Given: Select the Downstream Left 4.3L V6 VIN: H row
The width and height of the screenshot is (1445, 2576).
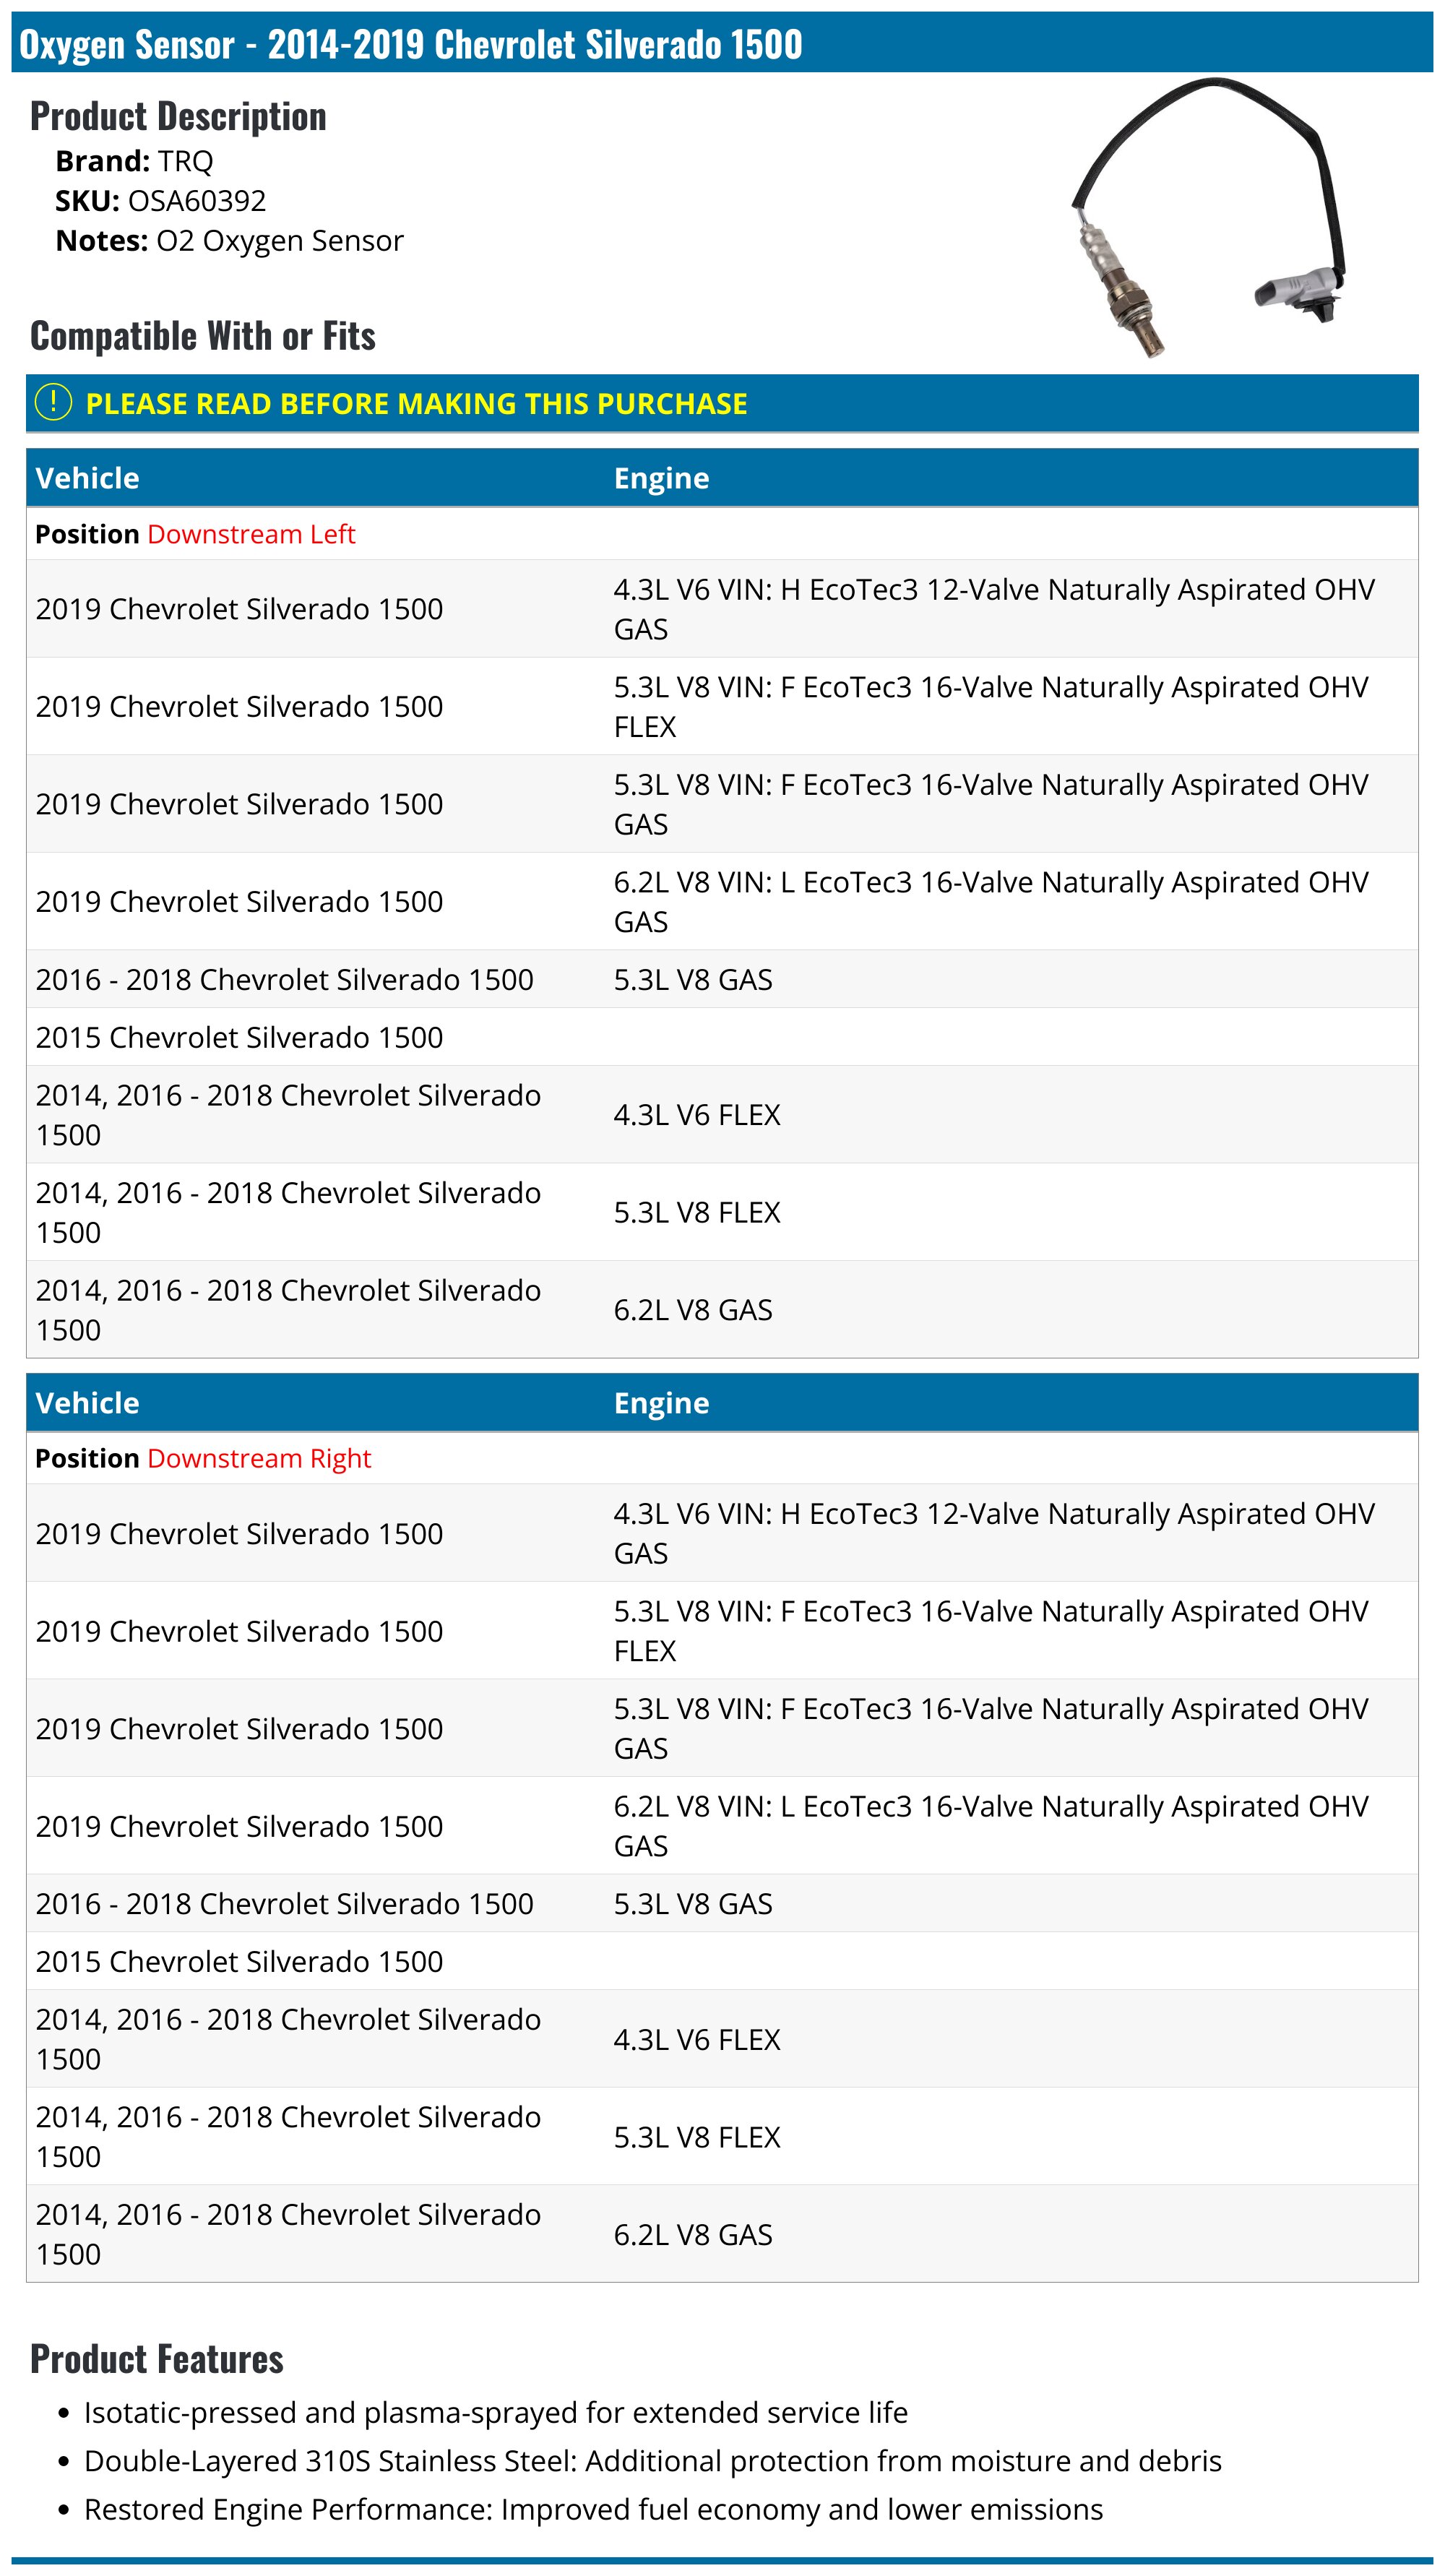Looking at the screenshot, I should pyautogui.click(x=722, y=609).
